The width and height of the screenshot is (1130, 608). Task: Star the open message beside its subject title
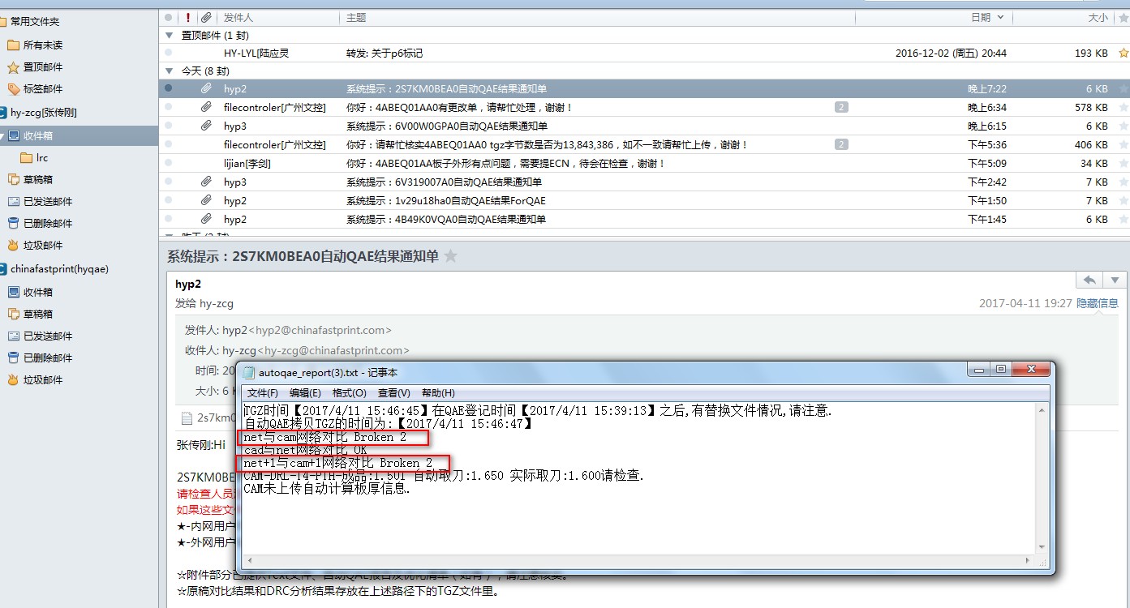pyautogui.click(x=451, y=256)
